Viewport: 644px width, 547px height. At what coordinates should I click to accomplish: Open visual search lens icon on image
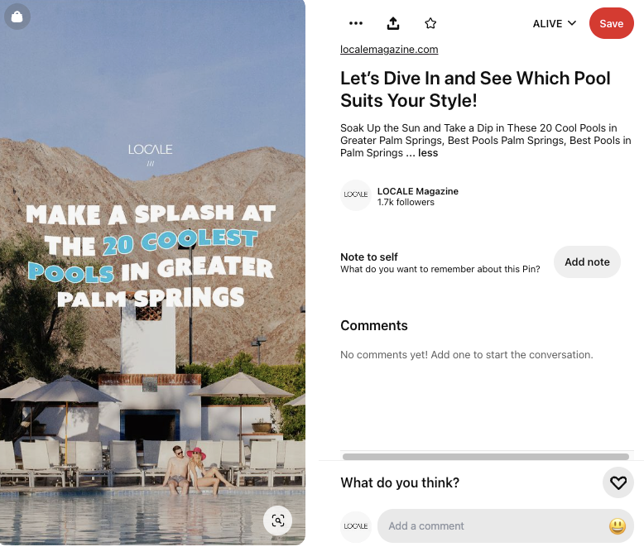click(x=277, y=521)
